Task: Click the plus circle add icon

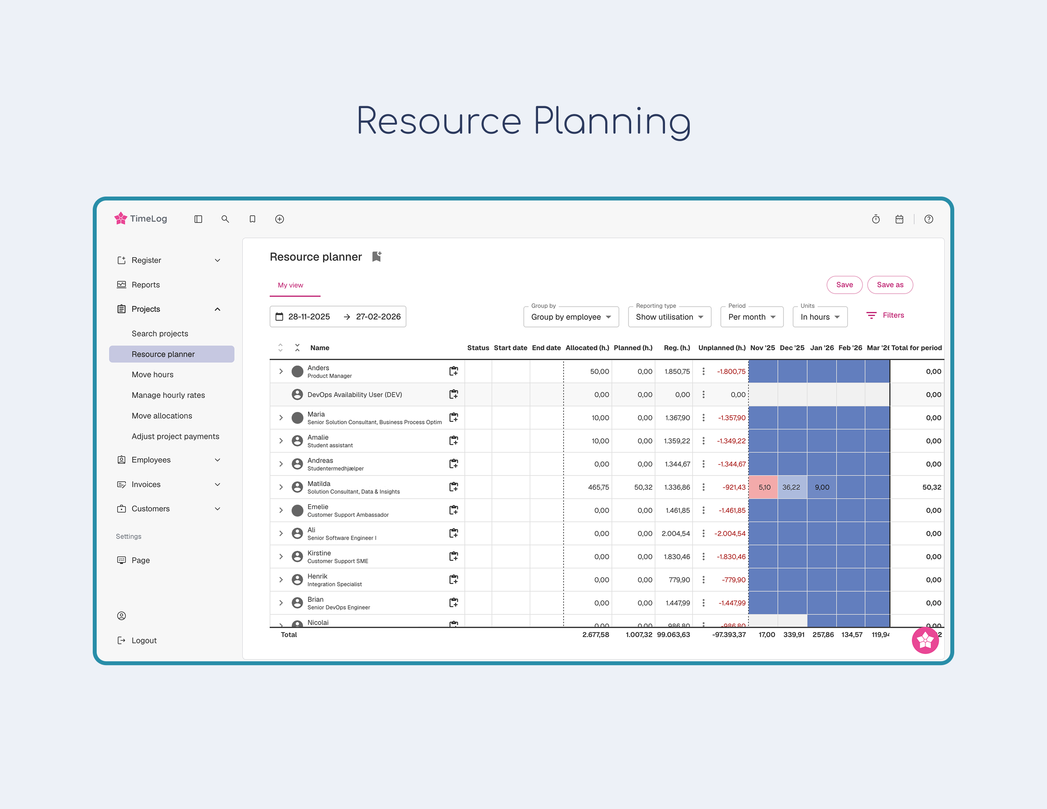Action: tap(279, 219)
